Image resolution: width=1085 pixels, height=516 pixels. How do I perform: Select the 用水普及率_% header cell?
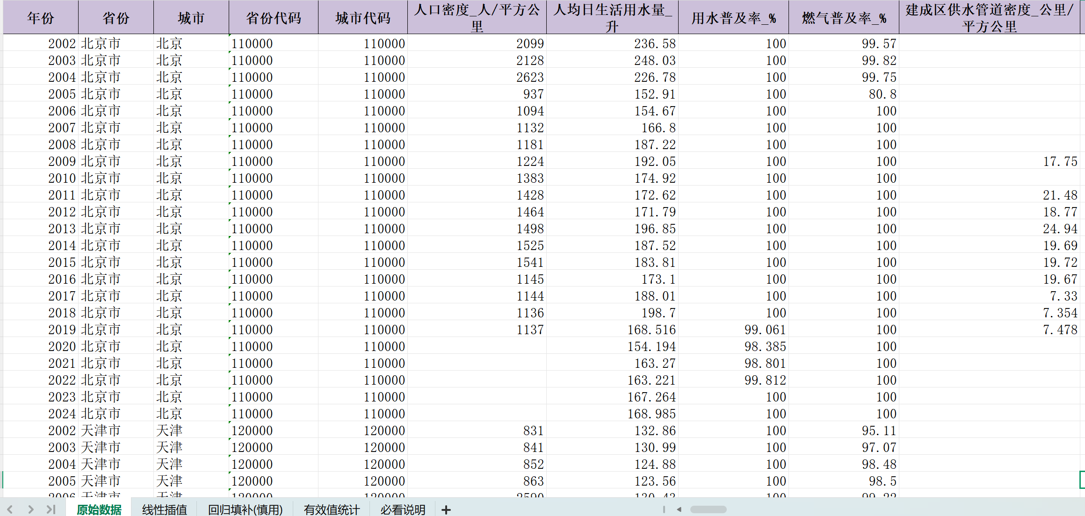733,18
